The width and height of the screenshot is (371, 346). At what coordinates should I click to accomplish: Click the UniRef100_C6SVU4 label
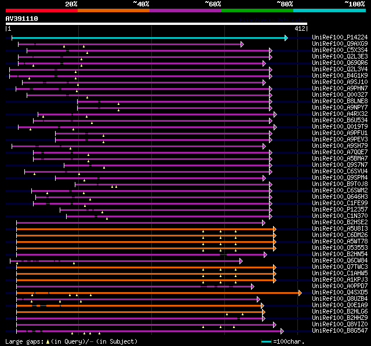tap(340, 172)
